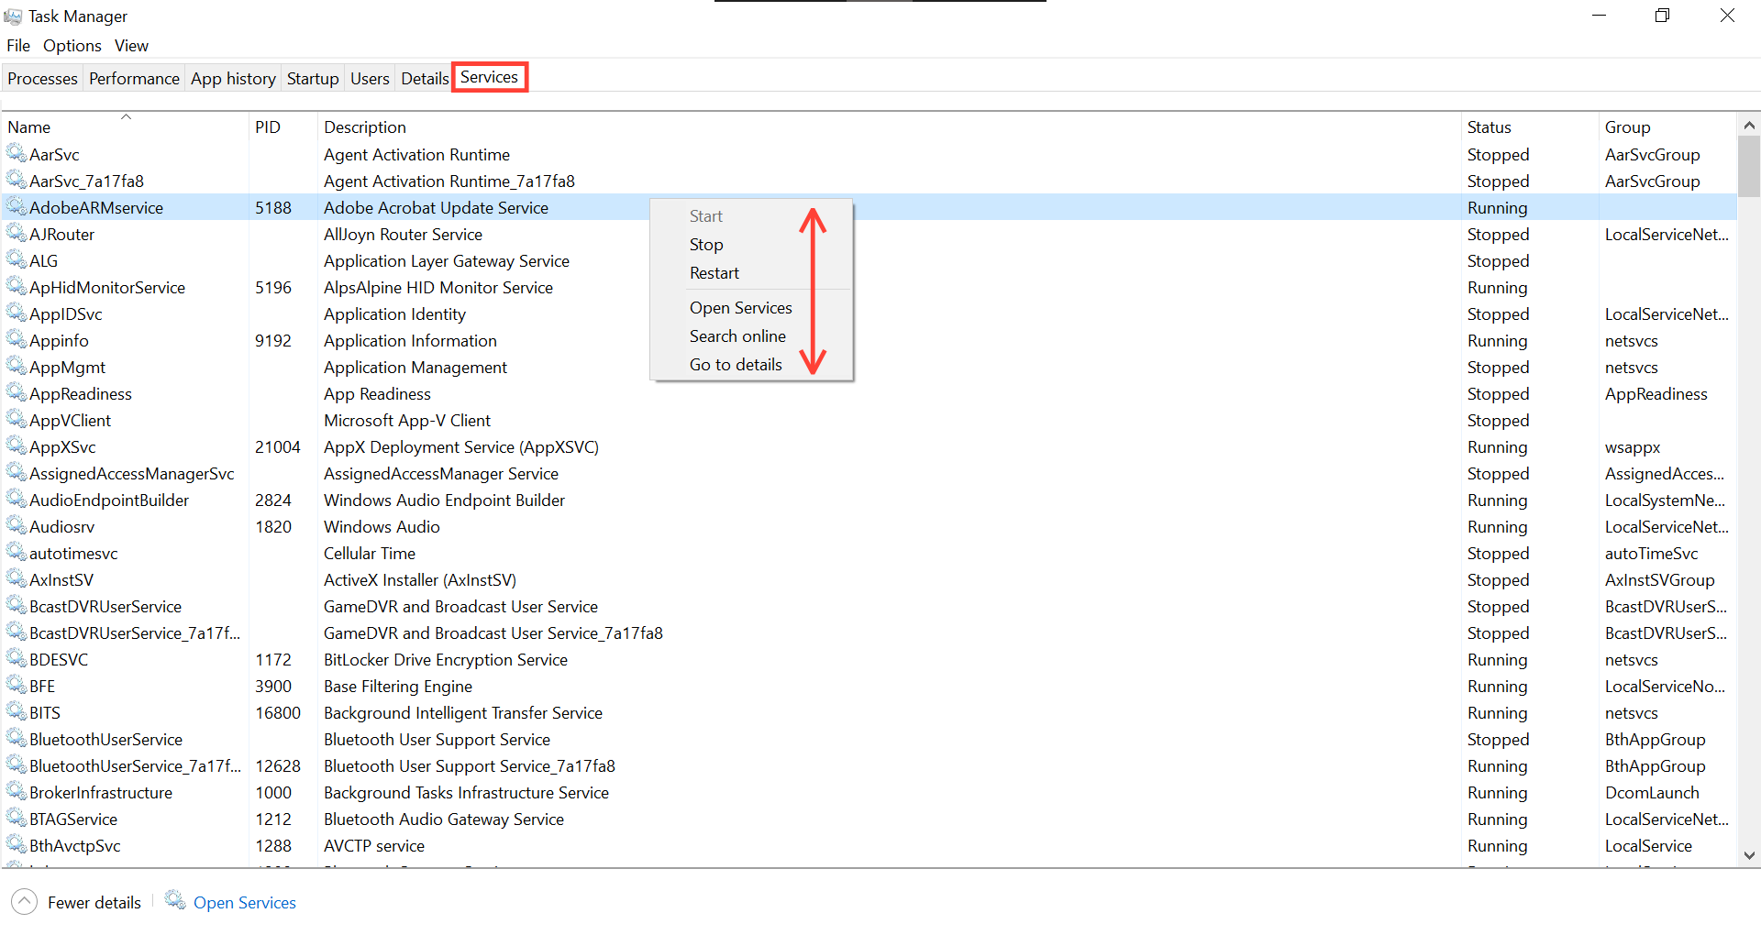Click the Task Manager title bar icon
Screen dimensions: 1761x935
(x=13, y=16)
